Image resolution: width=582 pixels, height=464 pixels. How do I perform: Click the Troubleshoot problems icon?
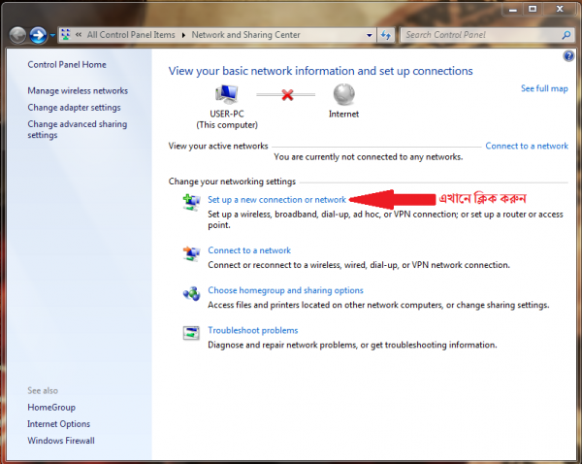(x=191, y=333)
